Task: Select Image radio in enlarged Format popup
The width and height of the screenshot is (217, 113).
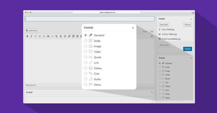Action: [86, 46]
